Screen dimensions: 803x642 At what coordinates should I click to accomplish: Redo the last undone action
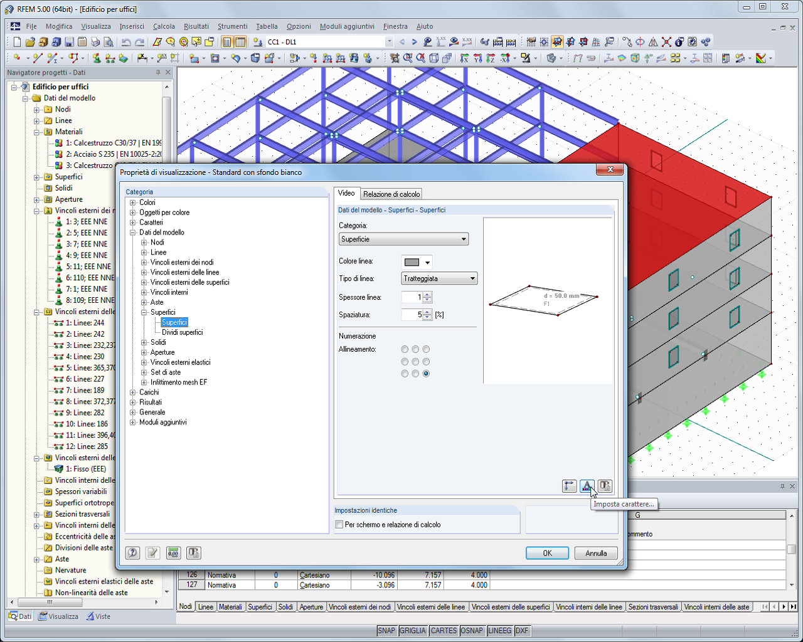click(x=139, y=42)
